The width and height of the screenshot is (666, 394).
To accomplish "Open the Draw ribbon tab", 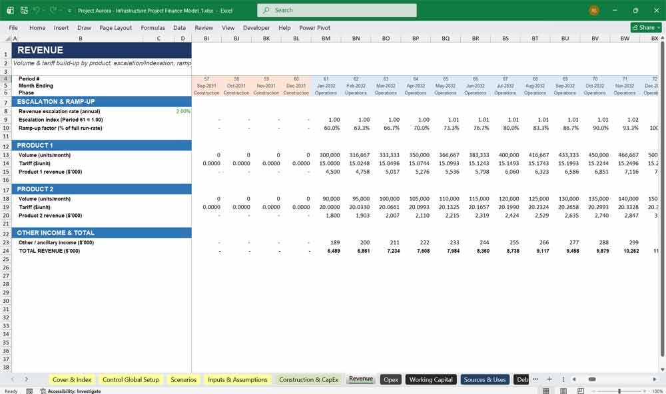I will click(84, 27).
